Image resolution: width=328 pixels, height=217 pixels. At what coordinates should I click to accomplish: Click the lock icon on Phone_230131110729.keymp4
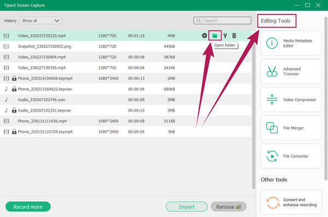[x=14, y=132]
